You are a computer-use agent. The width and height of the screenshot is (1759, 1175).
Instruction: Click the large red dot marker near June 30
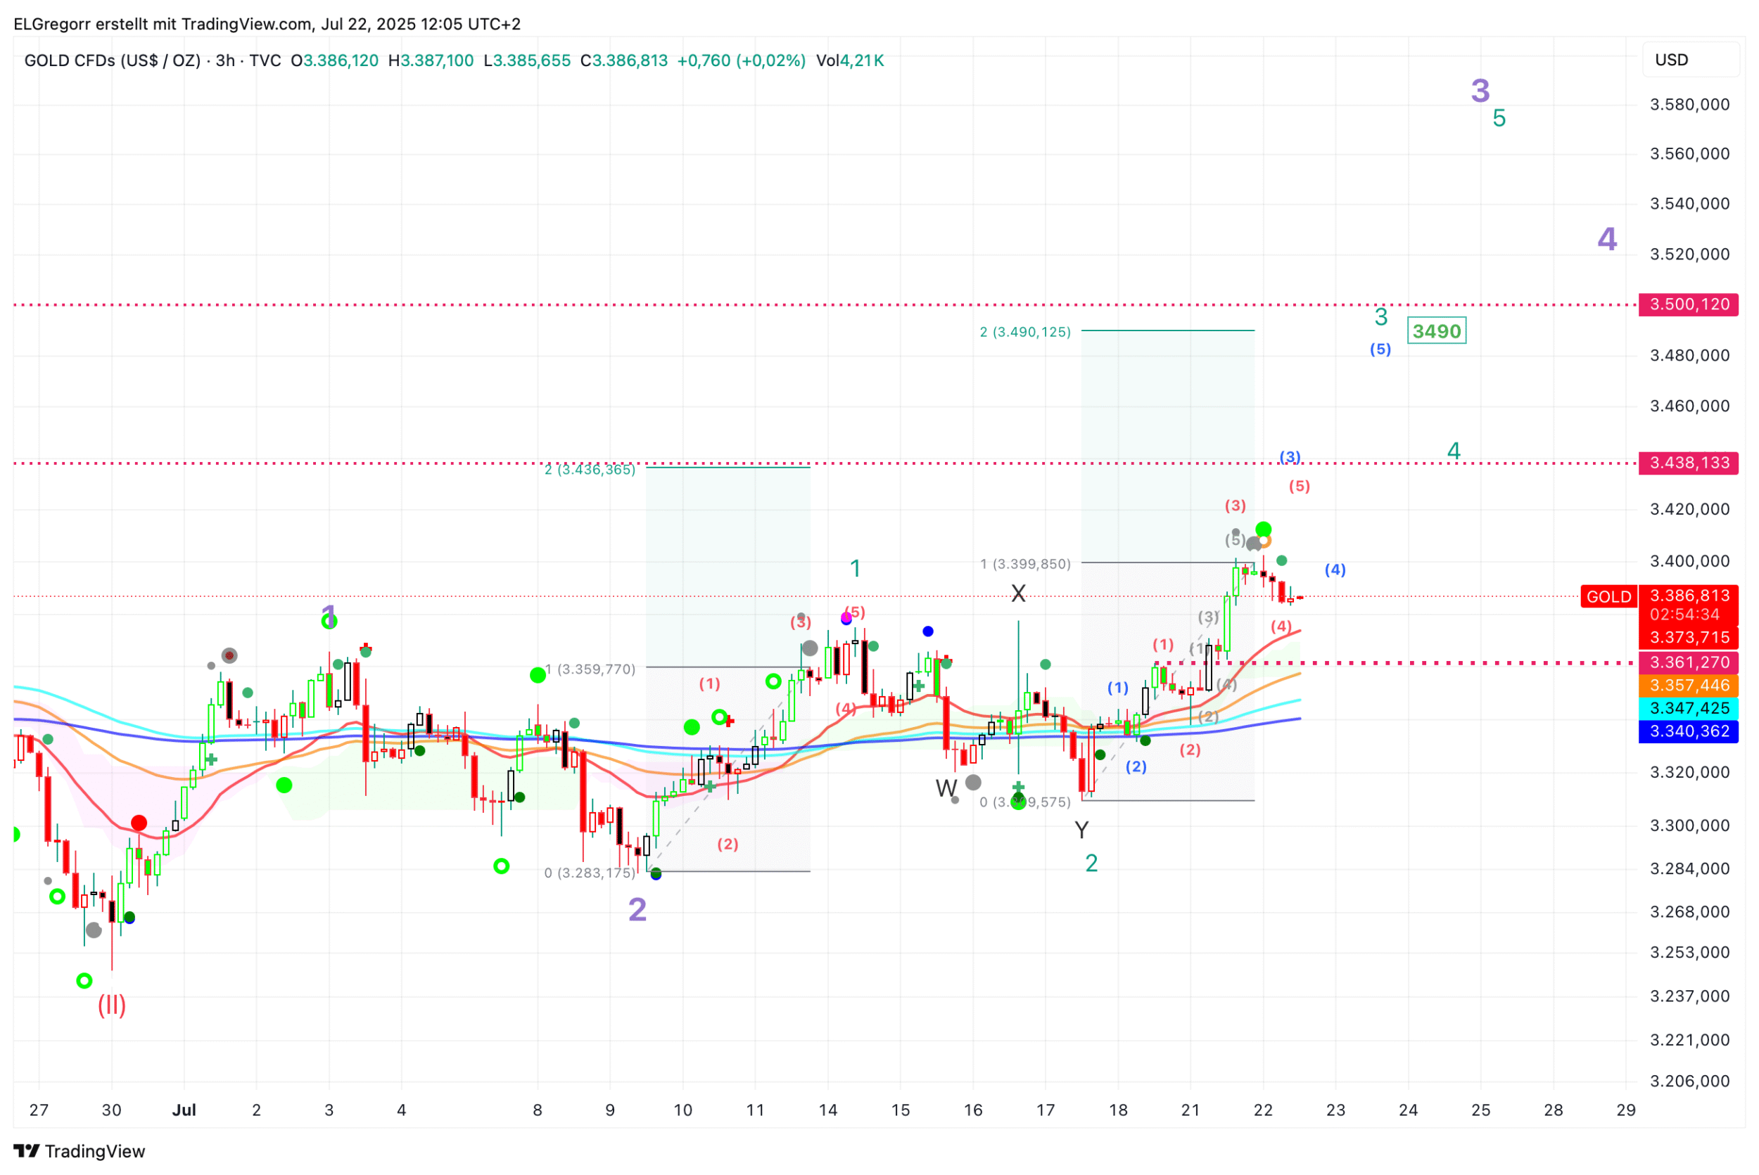tap(139, 823)
